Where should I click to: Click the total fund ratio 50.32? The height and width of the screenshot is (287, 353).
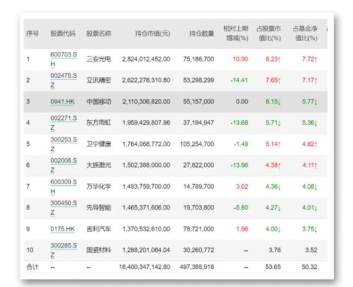(309, 267)
